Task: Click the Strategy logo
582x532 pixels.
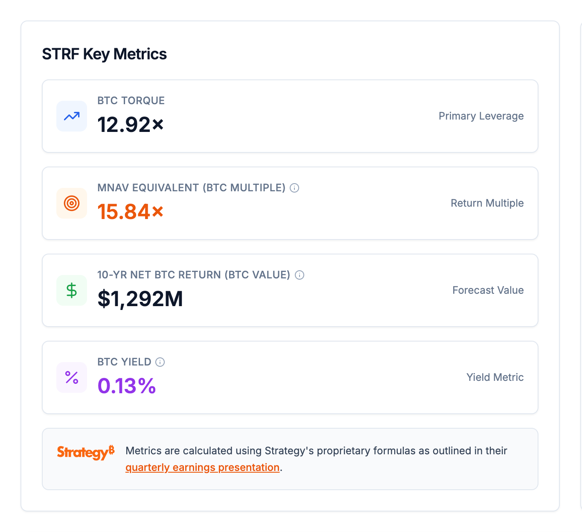Action: click(86, 452)
